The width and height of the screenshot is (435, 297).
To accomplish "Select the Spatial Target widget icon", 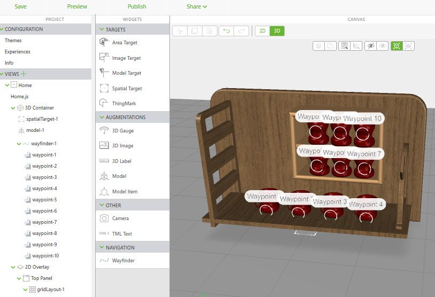I will click(x=104, y=88).
